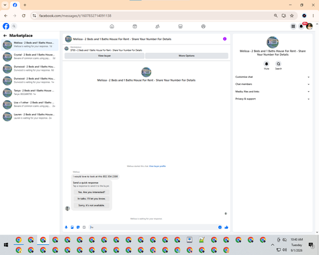This screenshot has width=319, height=255.
Task: Go back from Marketplace chats list
Action: (5, 36)
